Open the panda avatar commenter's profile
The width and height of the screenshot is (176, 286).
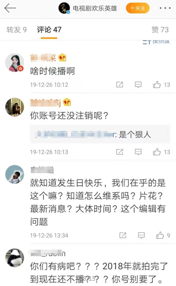[x=14, y=259]
